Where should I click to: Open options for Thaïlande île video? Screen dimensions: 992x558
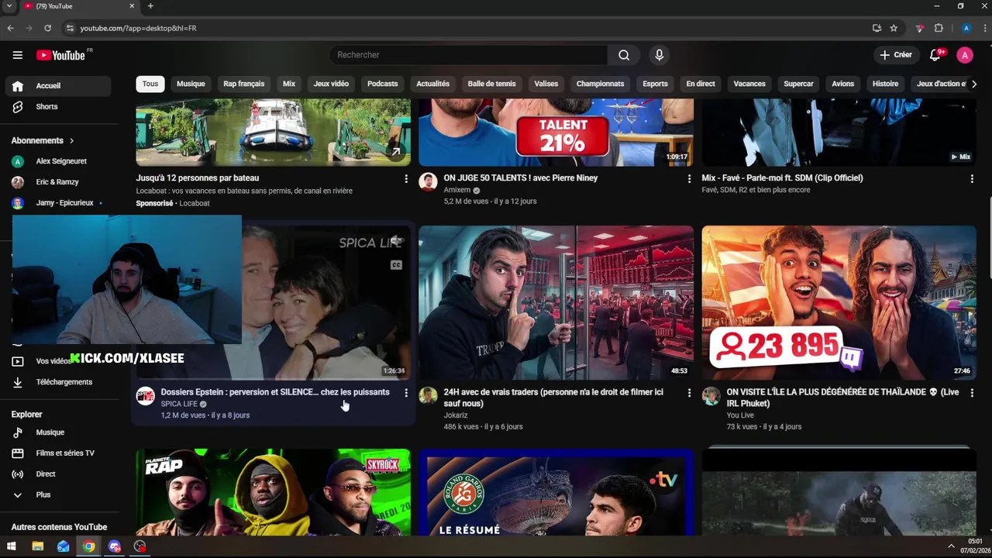click(972, 393)
